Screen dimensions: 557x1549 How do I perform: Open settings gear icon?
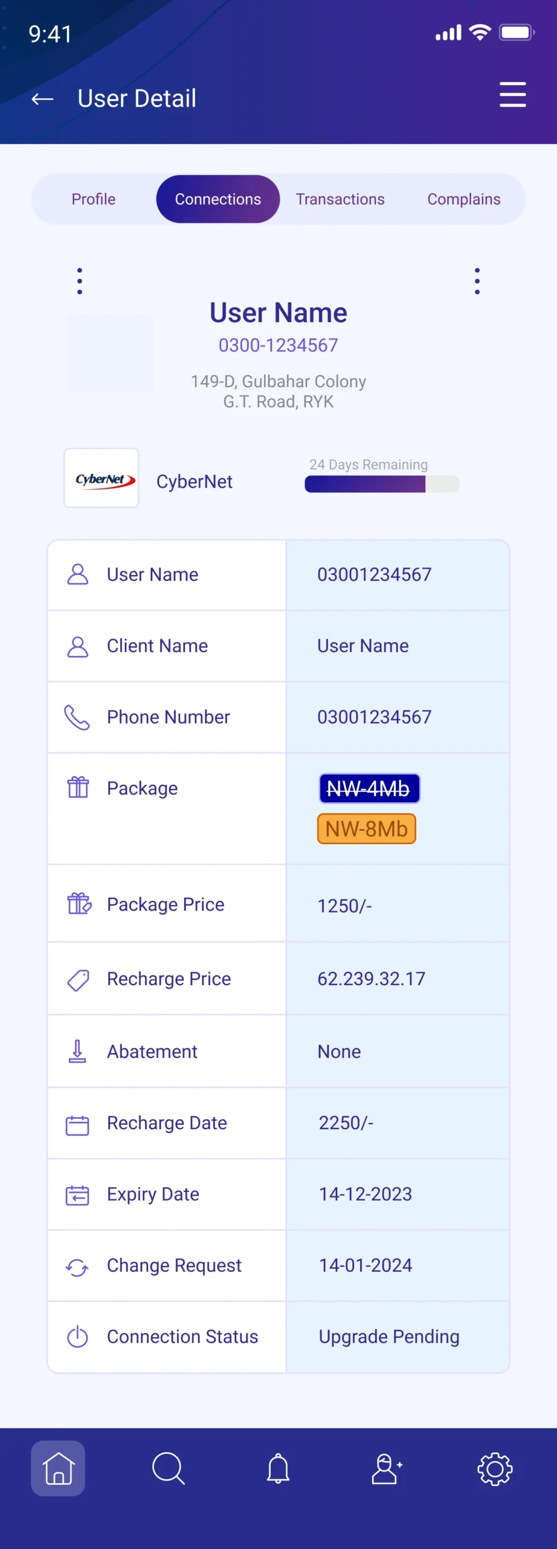tap(495, 1468)
